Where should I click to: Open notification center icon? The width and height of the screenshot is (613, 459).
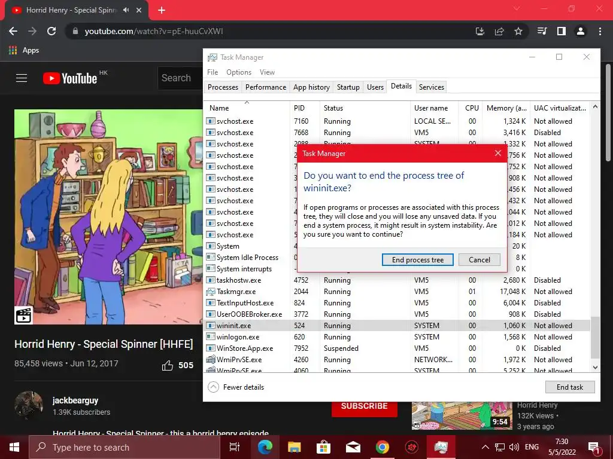coord(594,448)
